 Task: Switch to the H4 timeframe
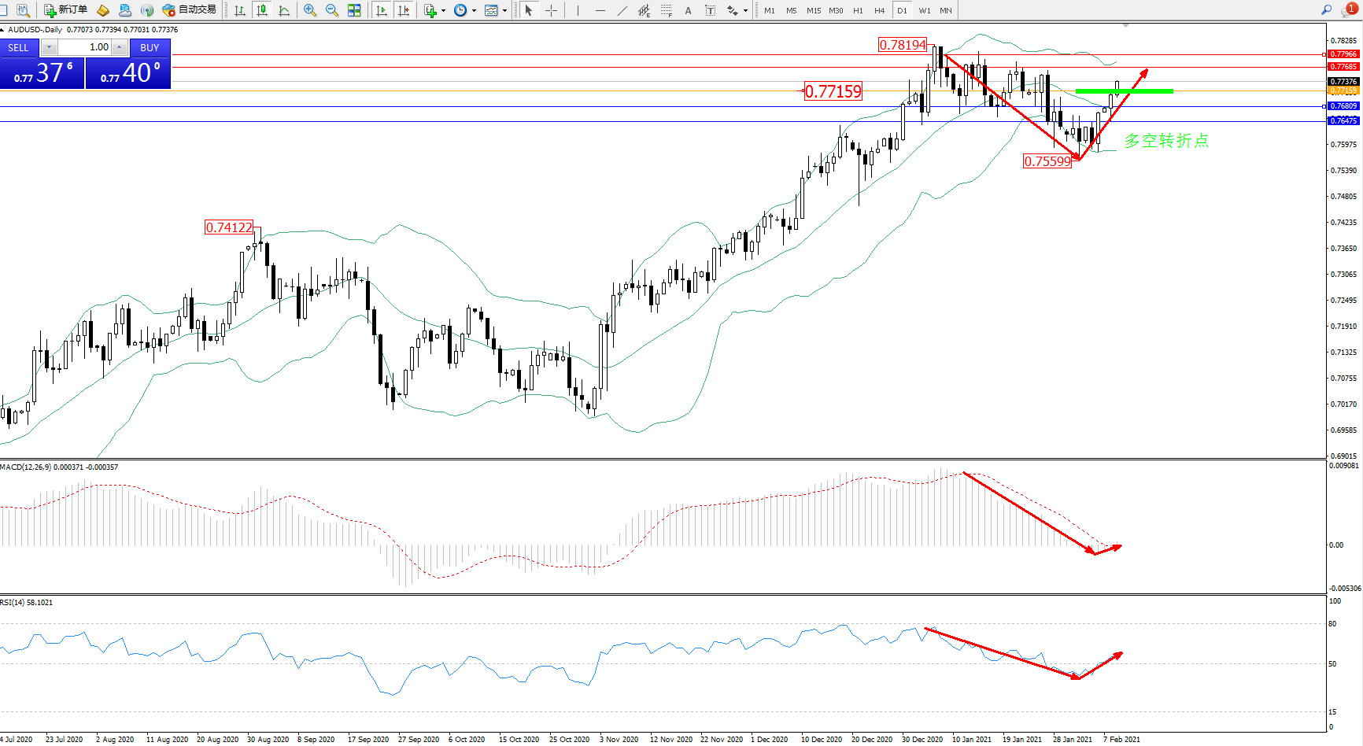coord(880,10)
